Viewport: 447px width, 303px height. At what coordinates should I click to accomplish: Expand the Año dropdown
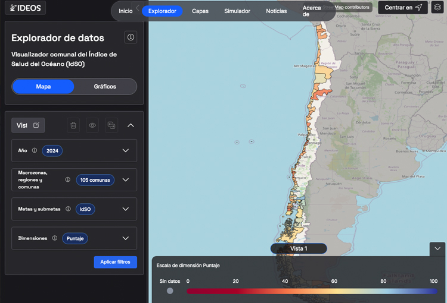point(126,151)
